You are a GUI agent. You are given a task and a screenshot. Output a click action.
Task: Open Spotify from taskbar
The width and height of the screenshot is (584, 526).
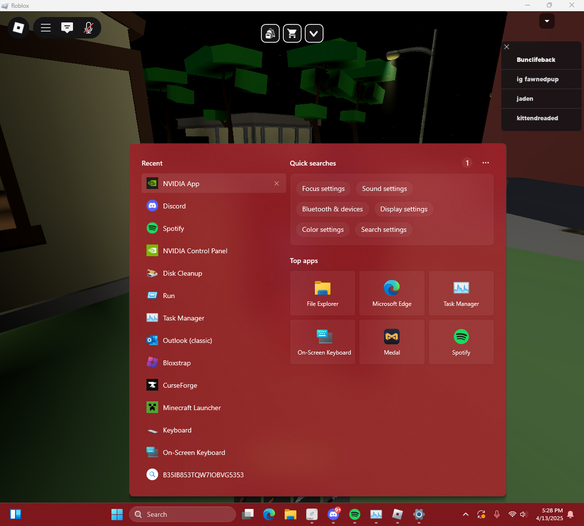355,514
